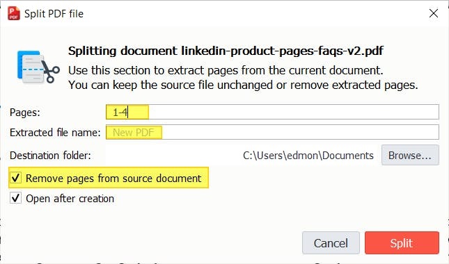Image resolution: width=449 pixels, height=264 pixels.
Task: Click the 'Open after creation' label text
Action: coord(70,198)
